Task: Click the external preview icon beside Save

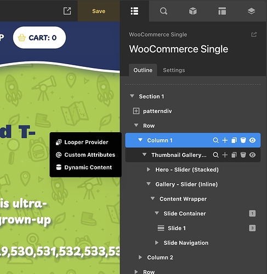Action: point(67,11)
